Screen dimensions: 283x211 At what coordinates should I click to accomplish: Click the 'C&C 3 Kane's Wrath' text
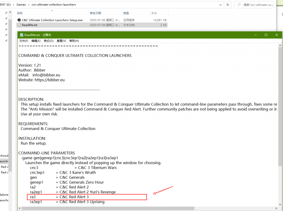(x=78, y=172)
